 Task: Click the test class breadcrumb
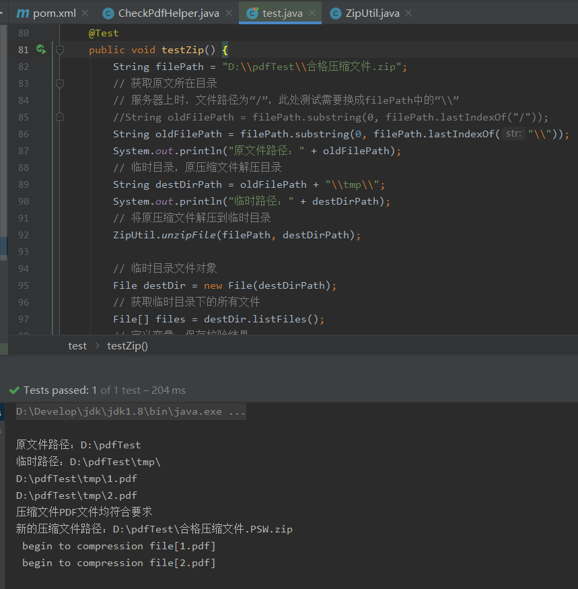[77, 345]
